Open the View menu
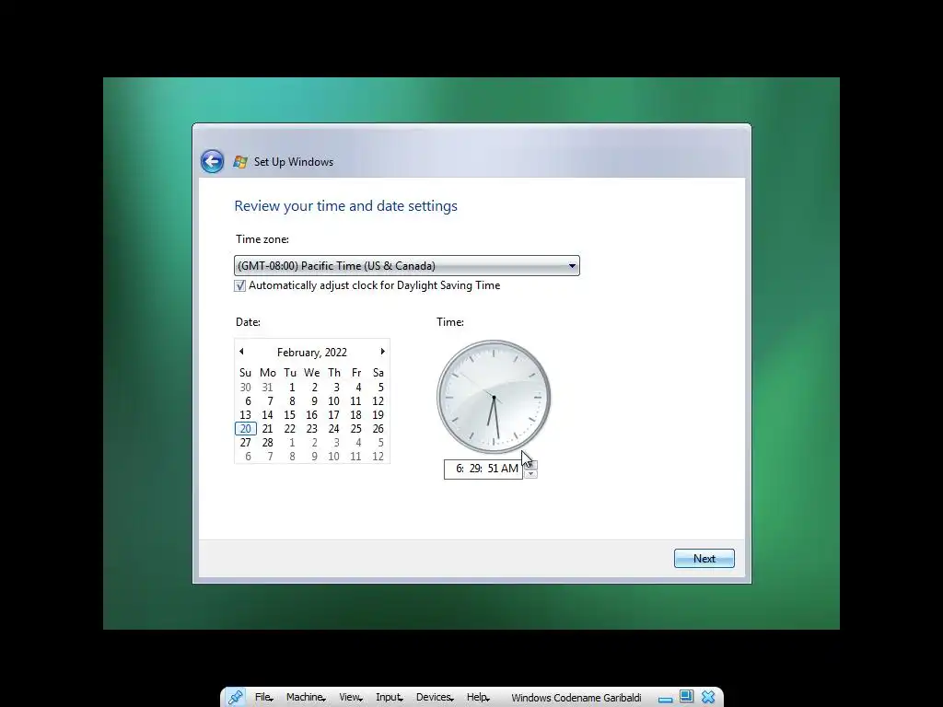The width and height of the screenshot is (943, 707). (x=350, y=697)
